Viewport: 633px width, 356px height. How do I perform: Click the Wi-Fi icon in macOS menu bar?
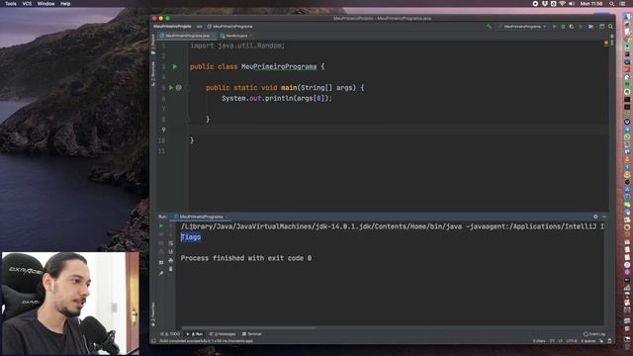coord(562,4)
